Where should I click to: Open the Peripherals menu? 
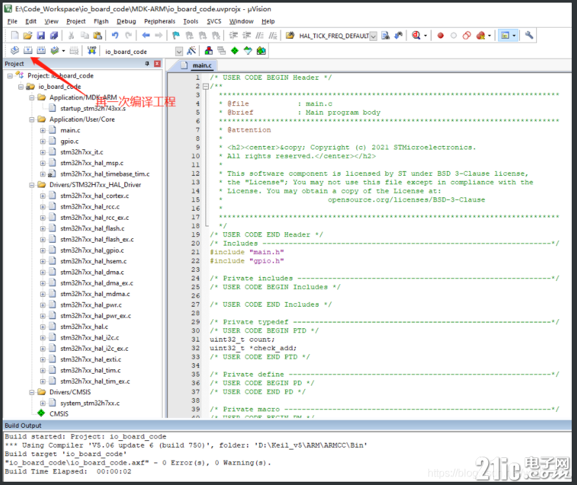pyautogui.click(x=159, y=21)
